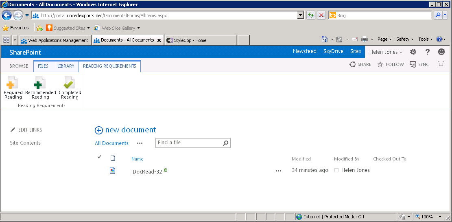Screen dimensions: 452x222
Task: Close the Documents - All Documents tab
Action: (159, 40)
